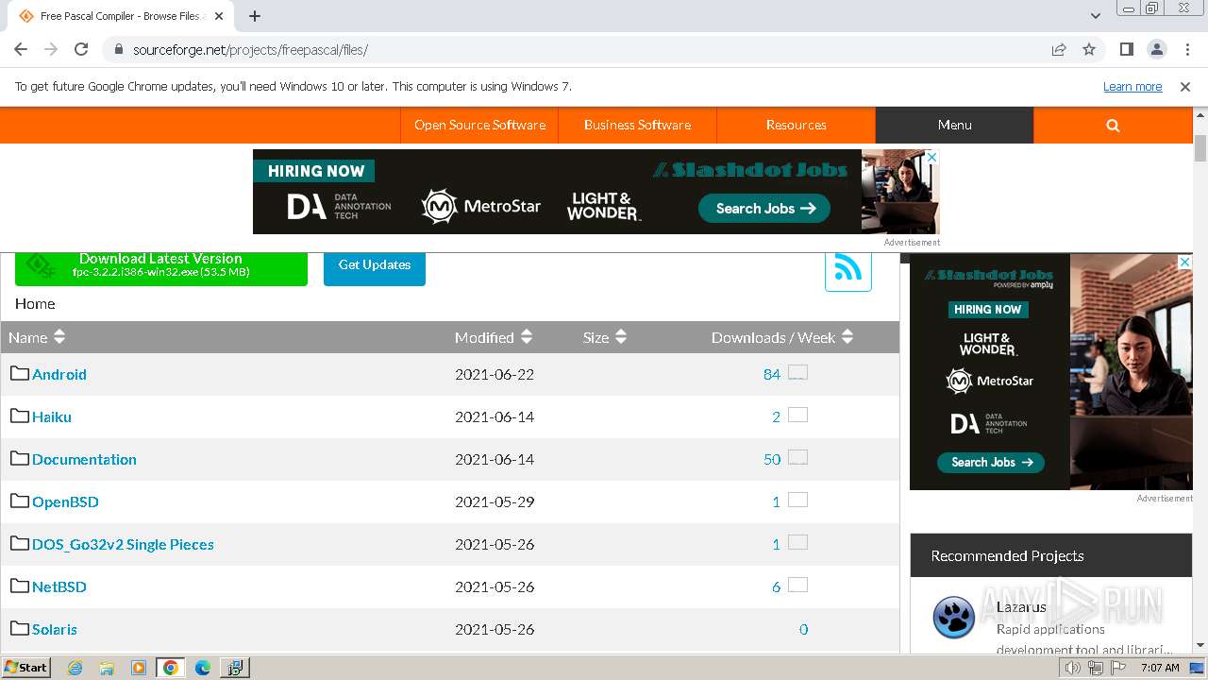Sort files by Name column arrows
This screenshot has width=1208, height=680.
[59, 337]
